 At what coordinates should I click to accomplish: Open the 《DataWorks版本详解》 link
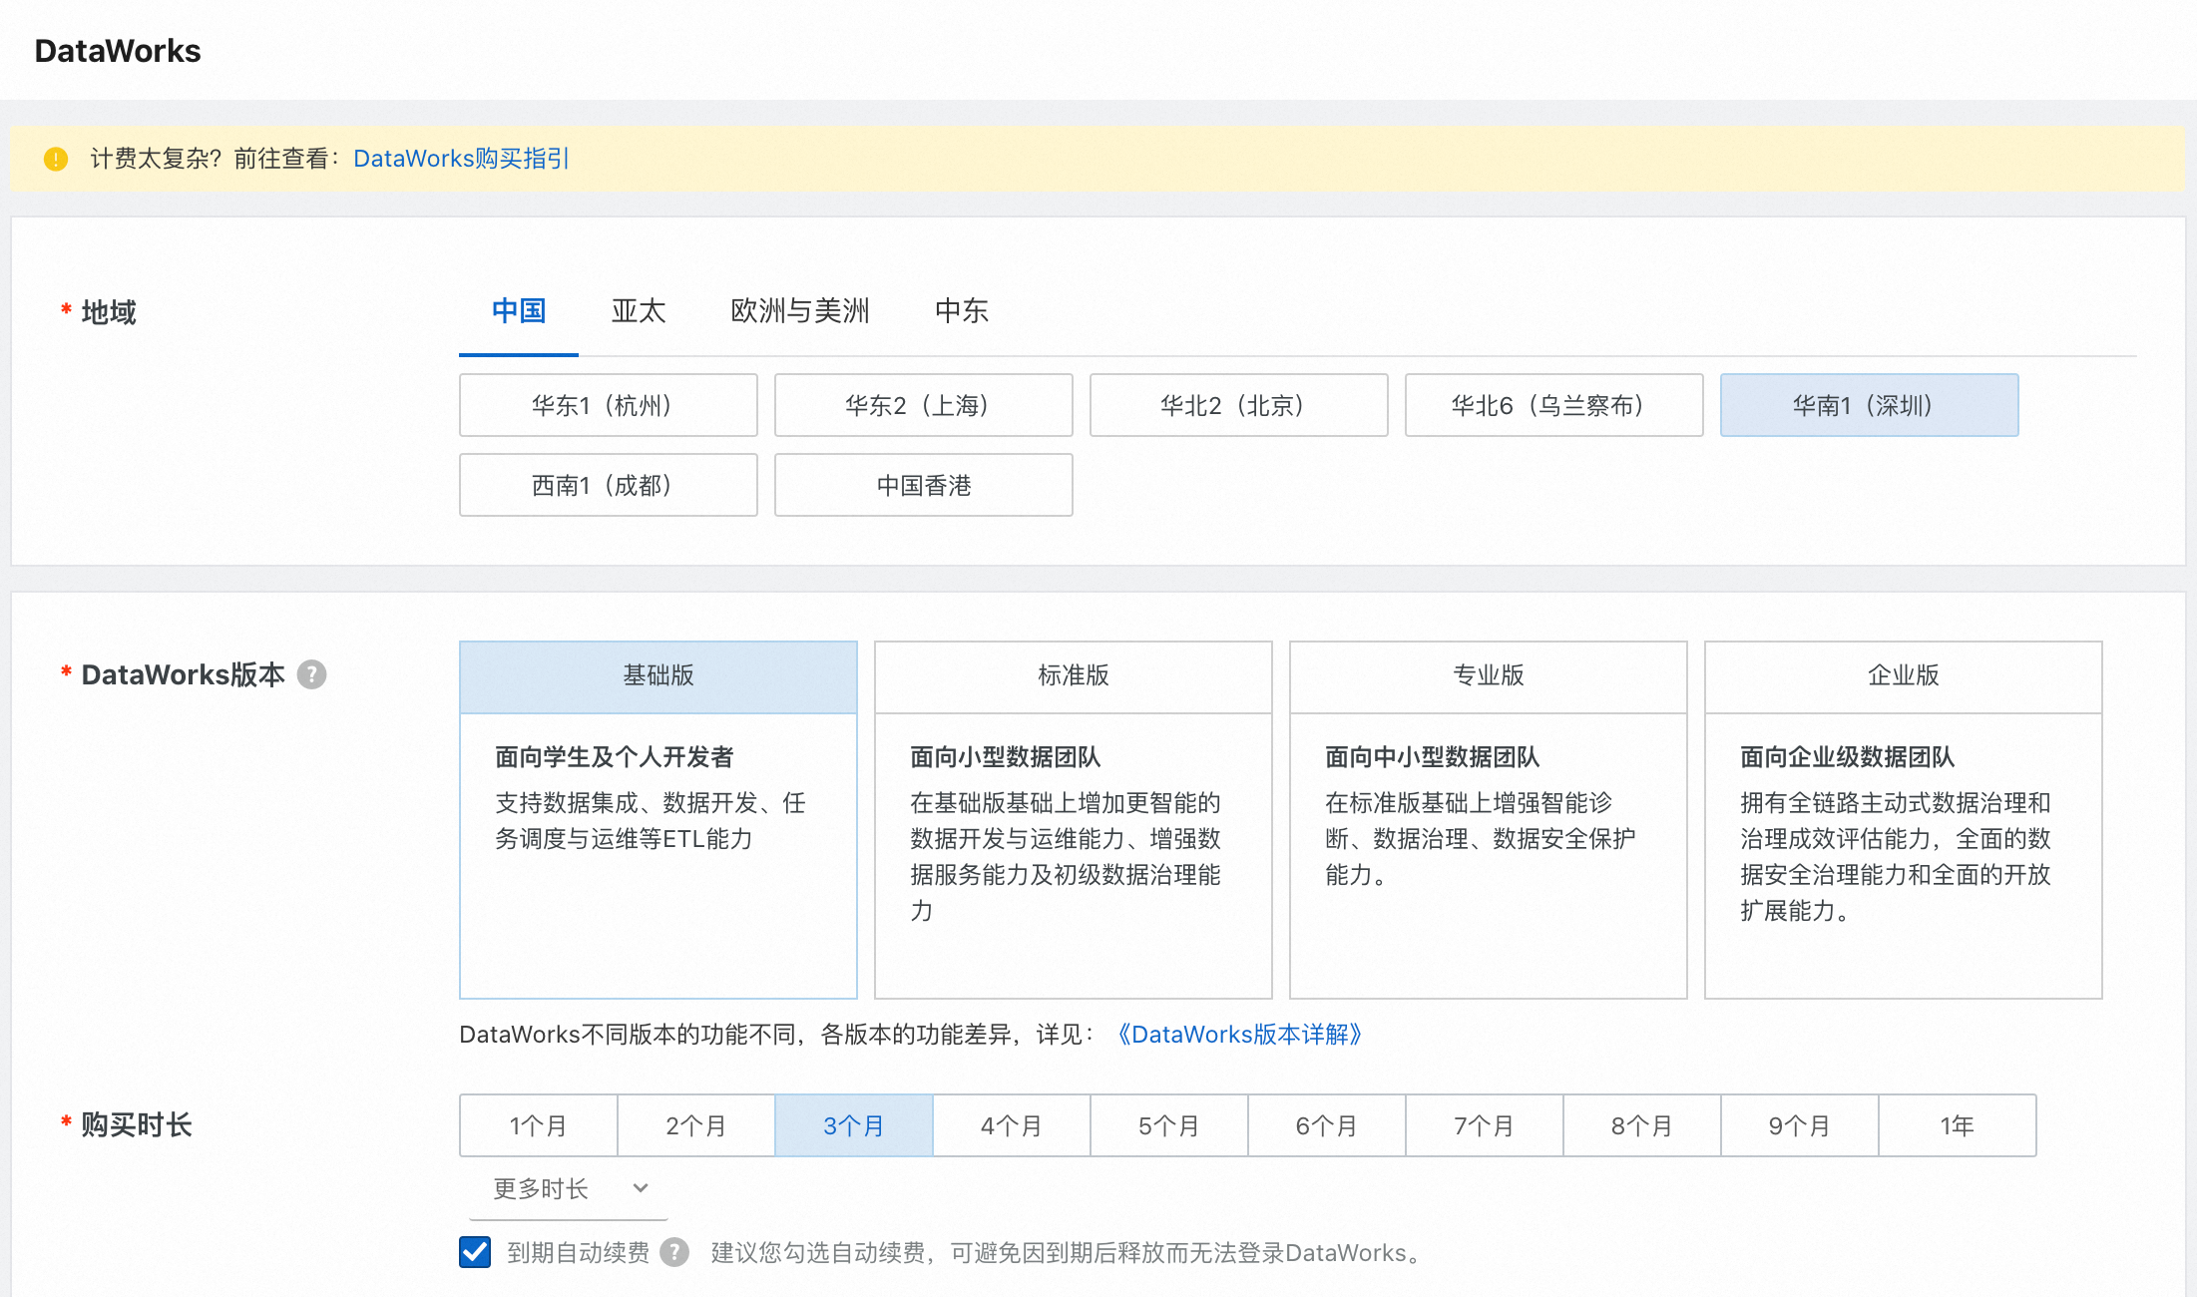pyautogui.click(x=1240, y=1034)
